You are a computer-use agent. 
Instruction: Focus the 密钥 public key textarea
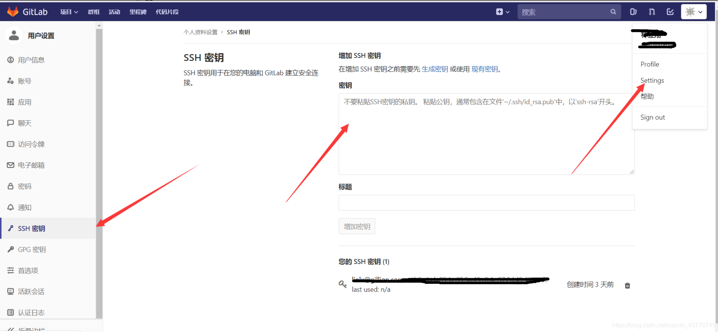point(486,134)
